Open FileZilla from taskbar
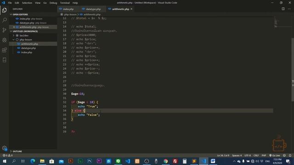 175,161
